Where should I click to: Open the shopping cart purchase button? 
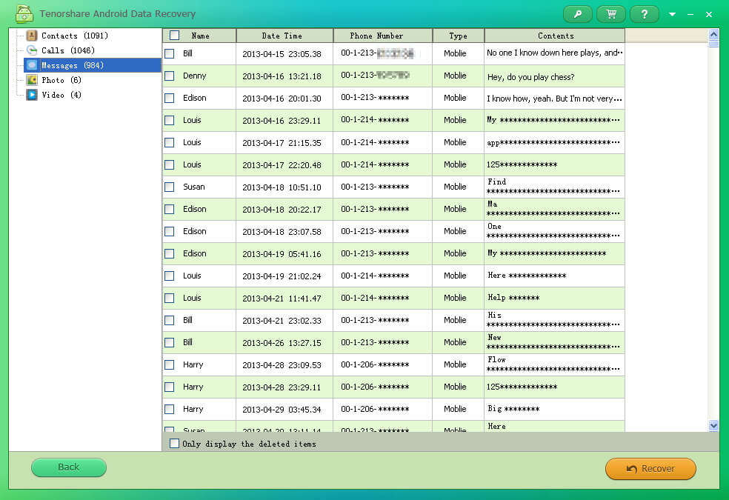coord(611,14)
